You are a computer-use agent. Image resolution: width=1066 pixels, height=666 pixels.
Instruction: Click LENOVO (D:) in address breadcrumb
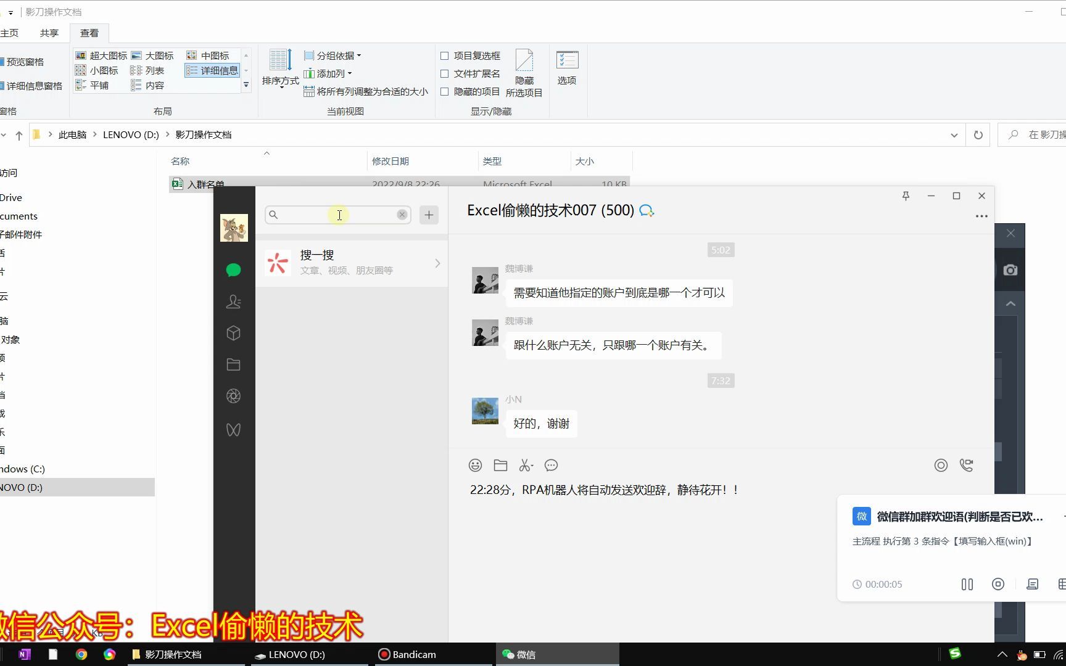131,134
